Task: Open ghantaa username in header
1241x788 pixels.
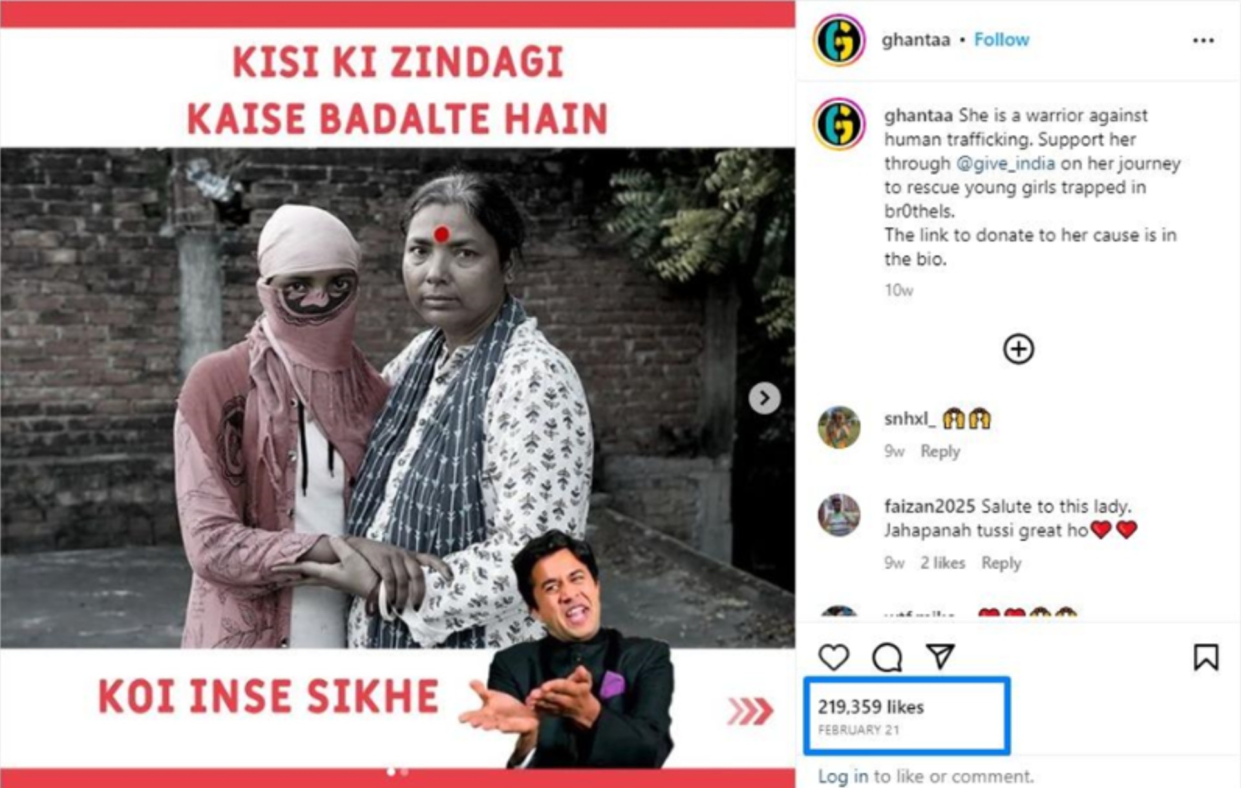Action: [916, 40]
